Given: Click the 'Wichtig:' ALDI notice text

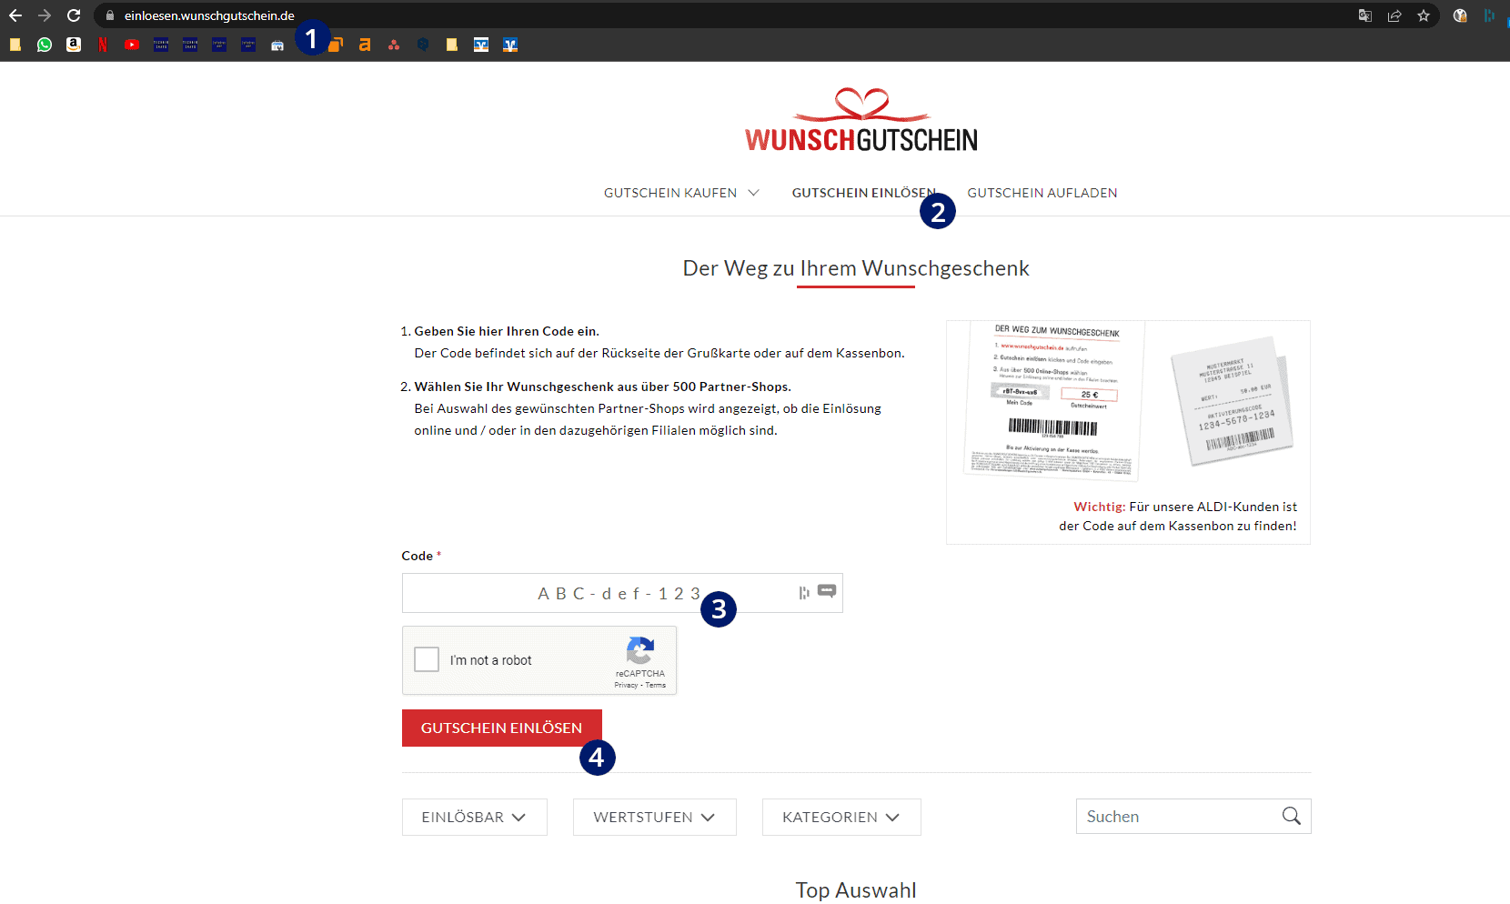Looking at the screenshot, I should click(x=1178, y=516).
